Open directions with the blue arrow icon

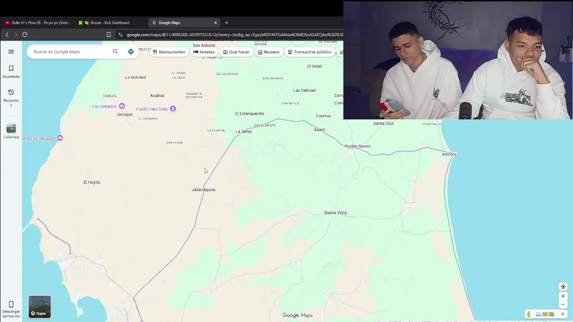coord(131,51)
